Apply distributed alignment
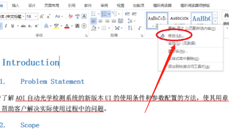The width and height of the screenshot is (229, 137). click(x=120, y=21)
